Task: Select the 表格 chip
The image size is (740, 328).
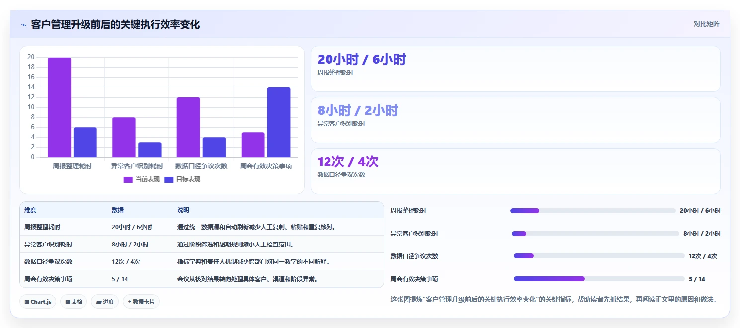Action: [74, 302]
